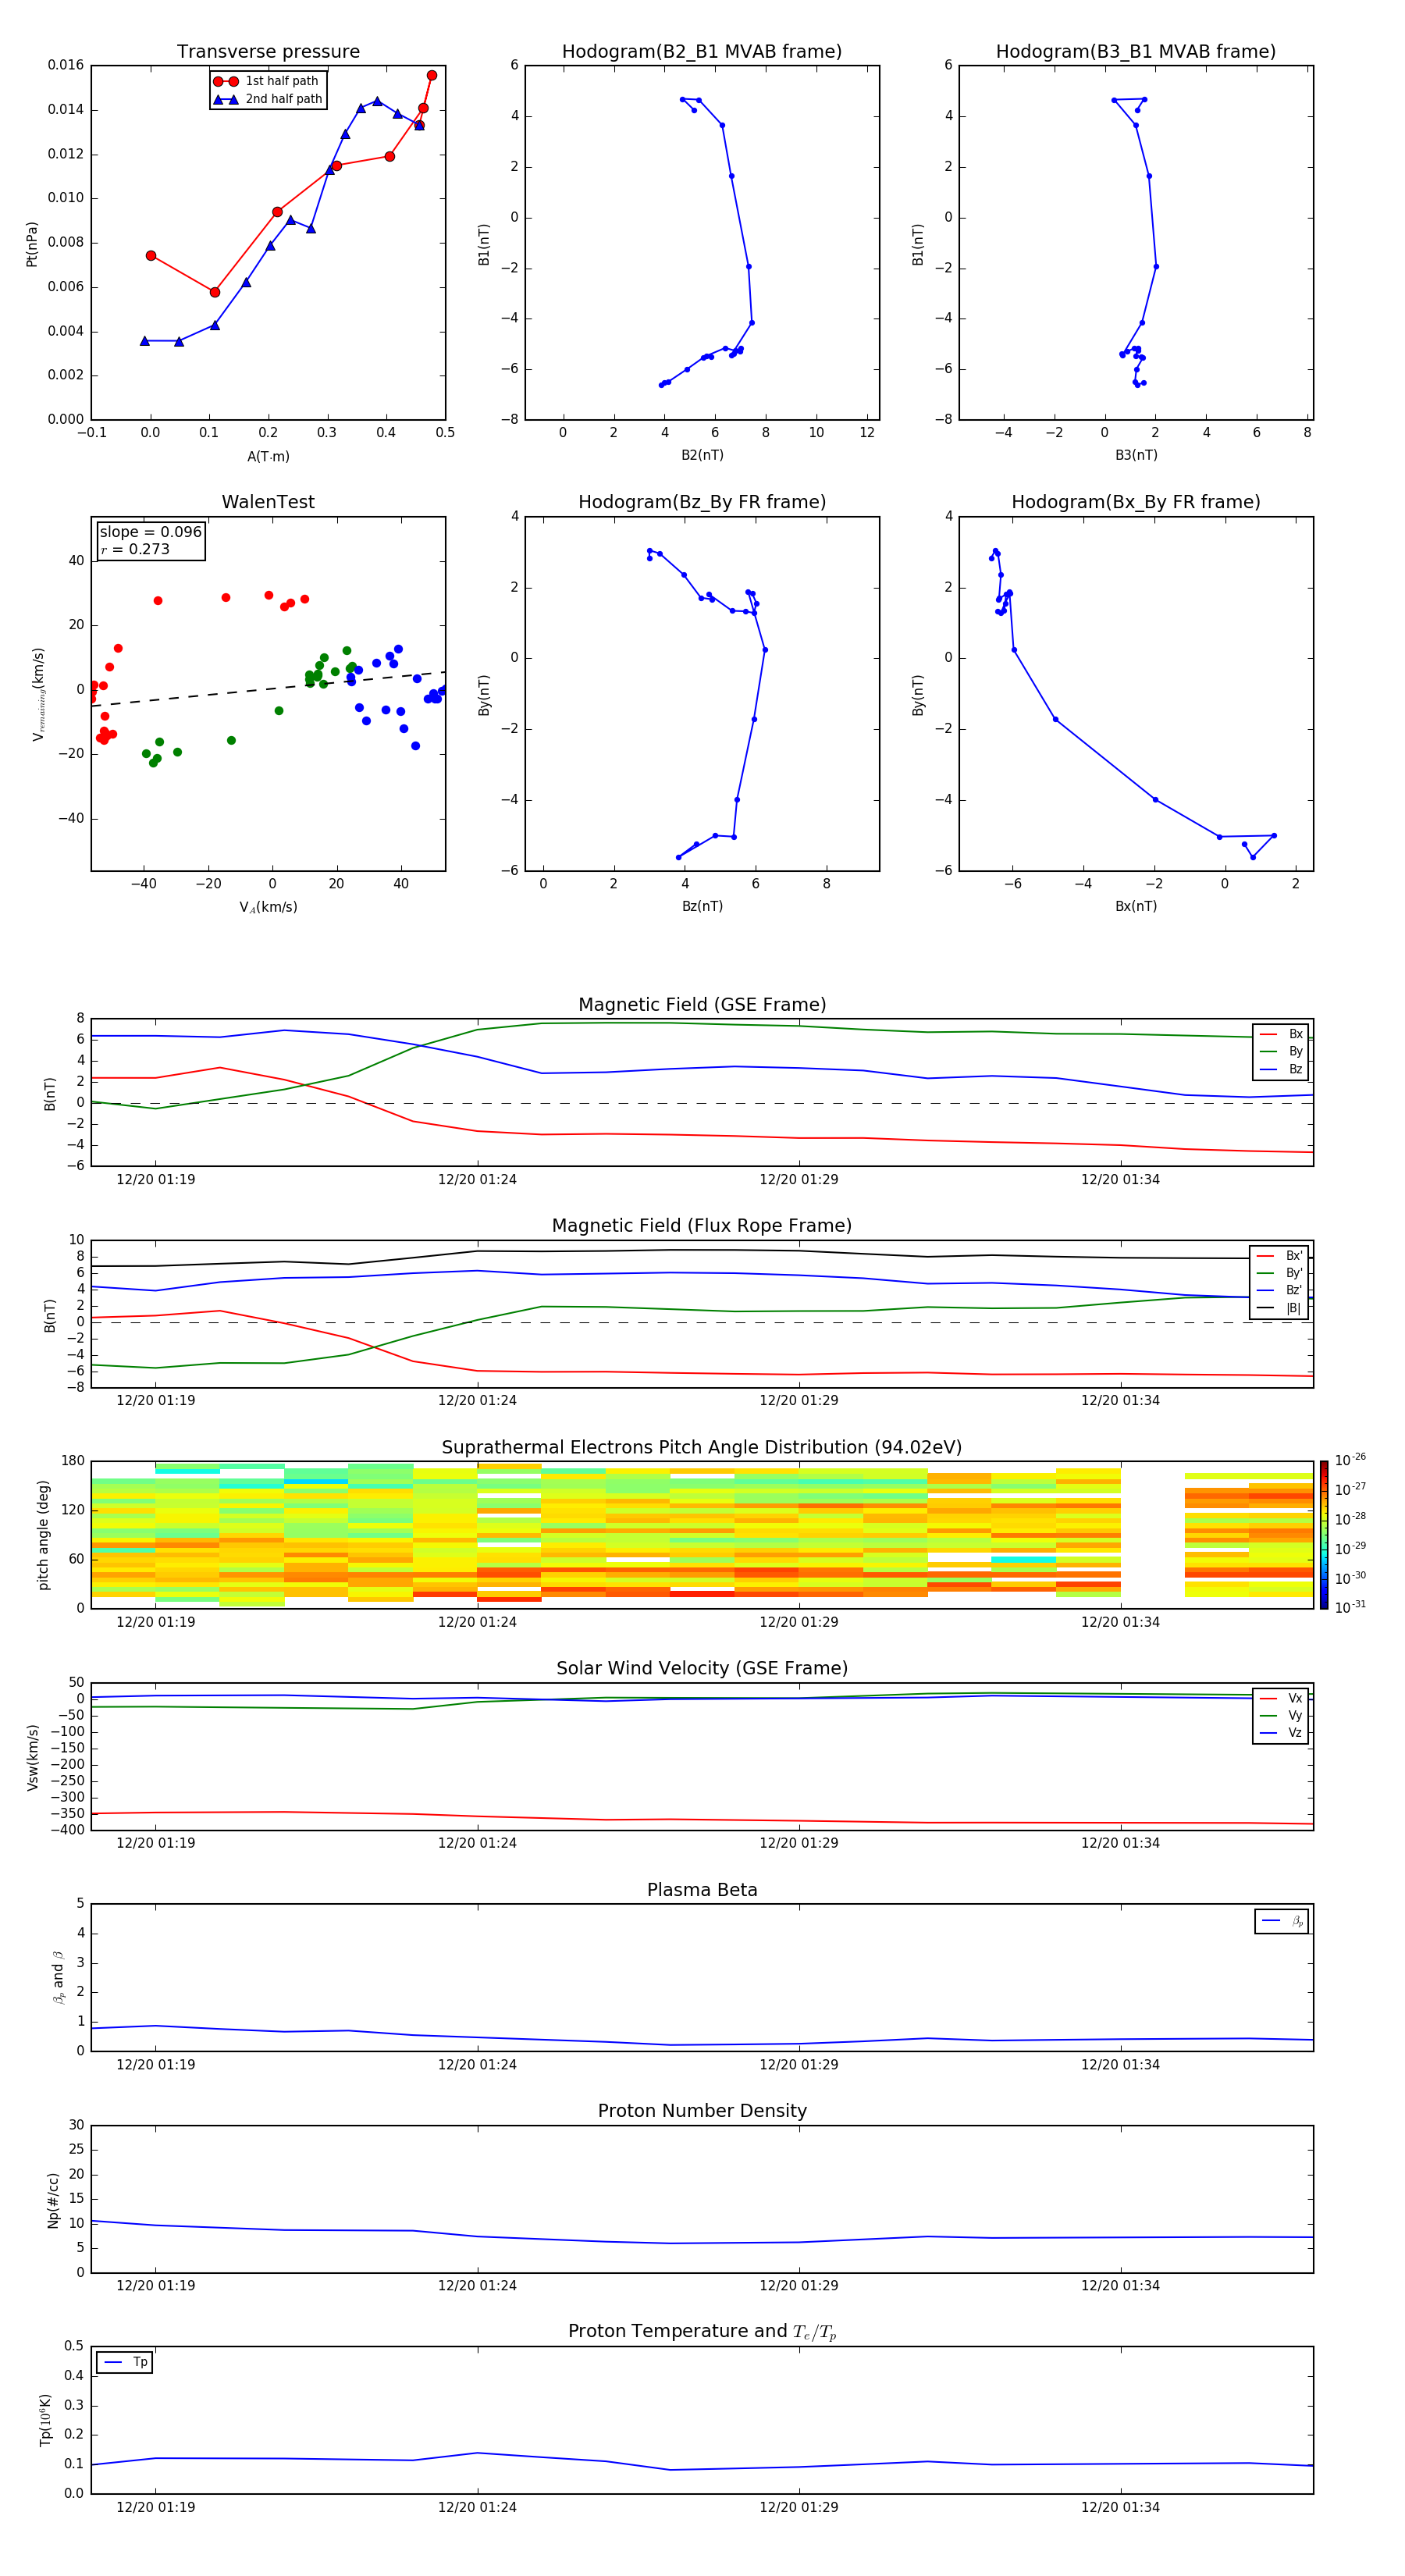Click the '12/20 01:24' tick under GSE field panel

[477, 1180]
